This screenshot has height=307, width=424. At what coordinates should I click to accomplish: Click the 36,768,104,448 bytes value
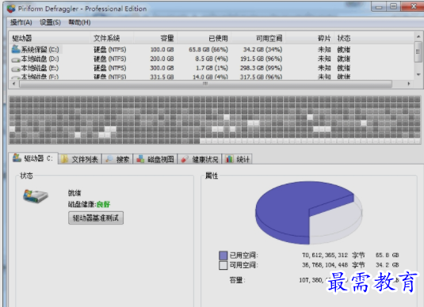pos(325,265)
